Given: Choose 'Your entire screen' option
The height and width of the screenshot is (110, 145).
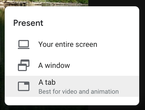Looking at the screenshot, I should click(x=72, y=44).
